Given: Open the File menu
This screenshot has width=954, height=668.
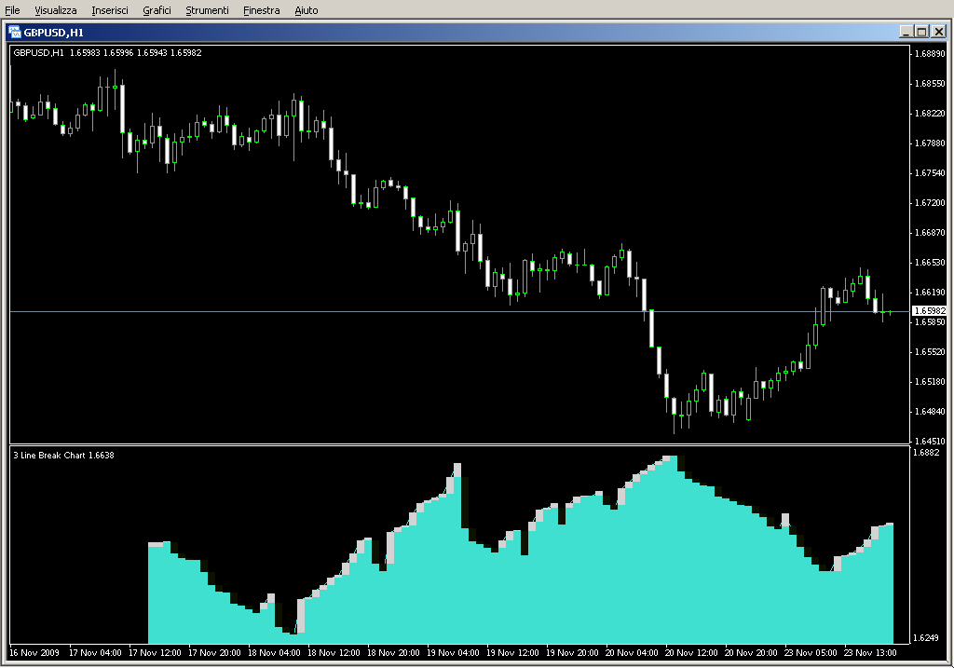Looking at the screenshot, I should tap(12, 10).
